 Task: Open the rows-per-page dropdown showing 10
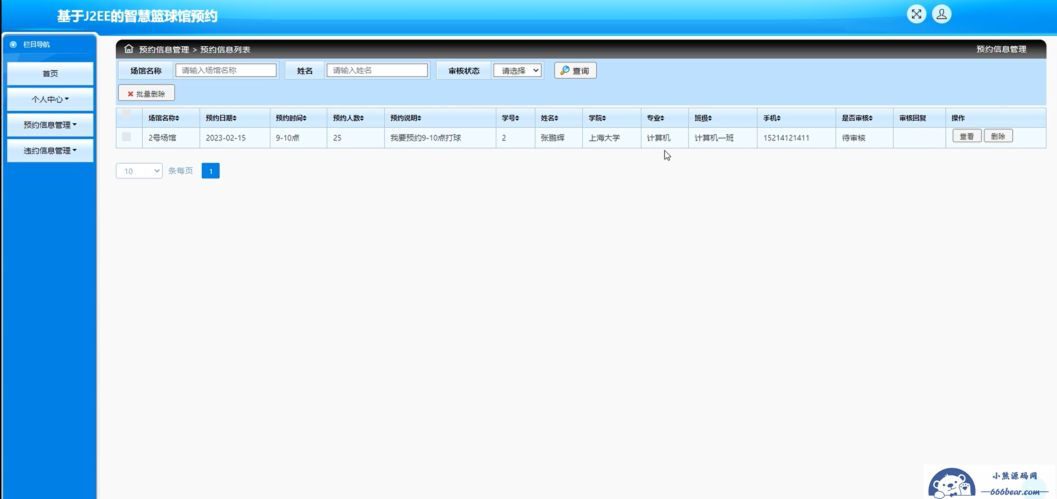click(x=139, y=171)
